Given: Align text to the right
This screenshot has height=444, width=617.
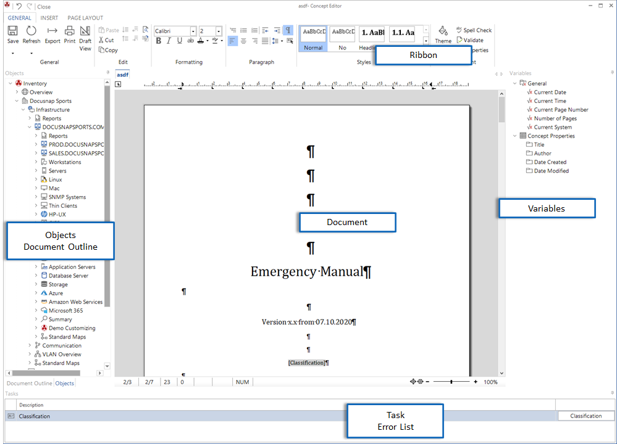Looking at the screenshot, I should coord(254,41).
